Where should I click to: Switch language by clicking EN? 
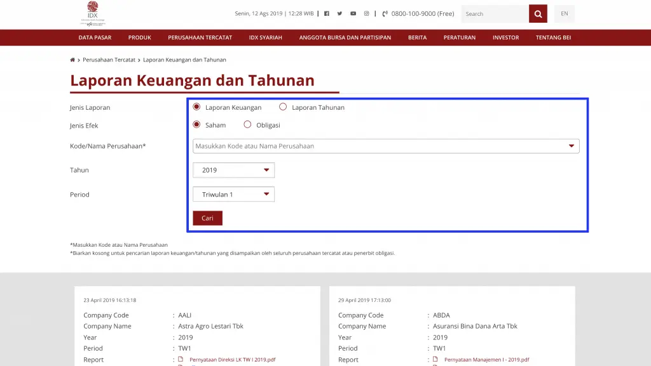pos(564,13)
